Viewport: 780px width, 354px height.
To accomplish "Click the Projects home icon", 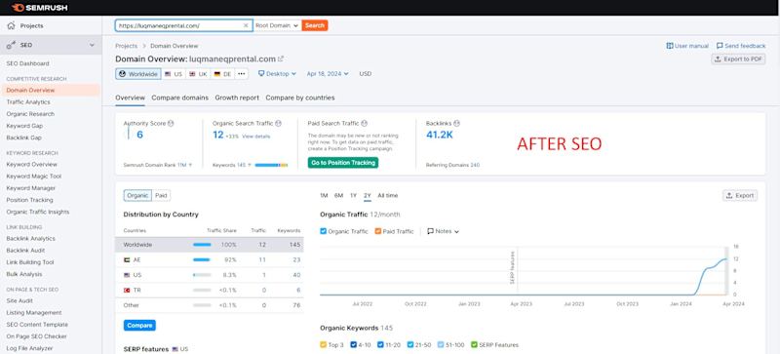I will click(x=11, y=25).
